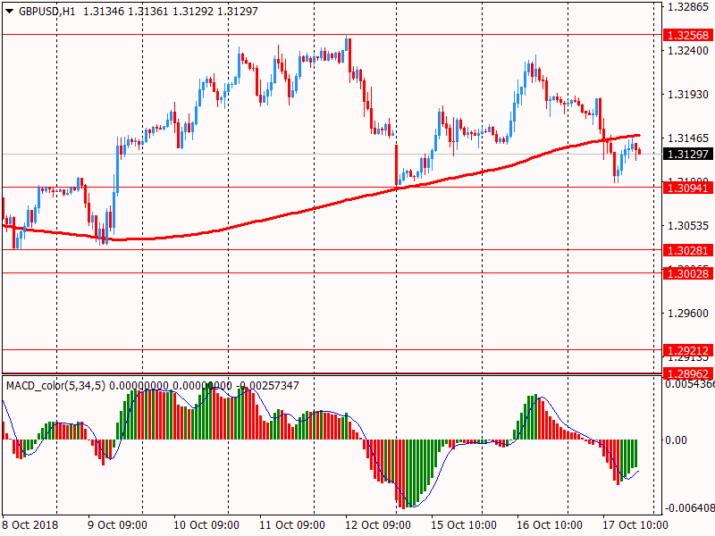Click the MACD_color(5,34,5) indicator label
This screenshot has height=536, width=715.
(x=55, y=386)
